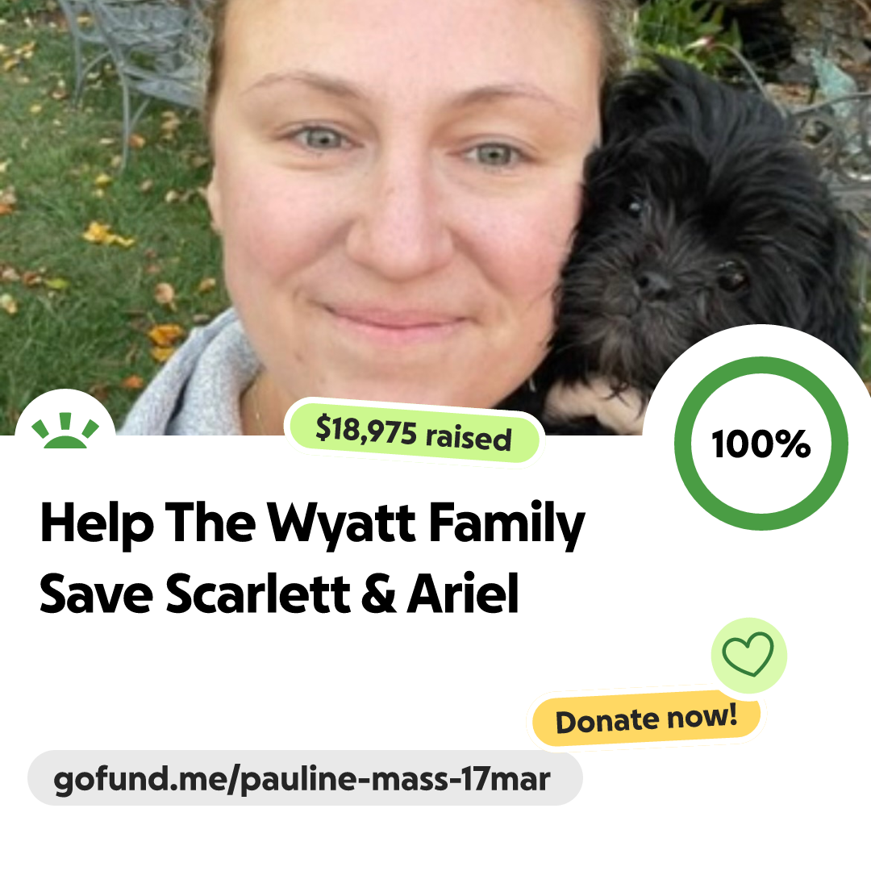871x871 pixels.
Task: Click the 100% text inside the circle
Action: pos(761,444)
